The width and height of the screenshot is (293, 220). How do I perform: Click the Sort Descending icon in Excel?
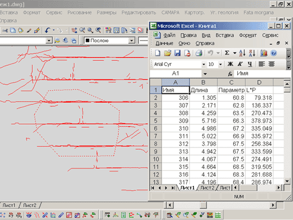point(252,53)
